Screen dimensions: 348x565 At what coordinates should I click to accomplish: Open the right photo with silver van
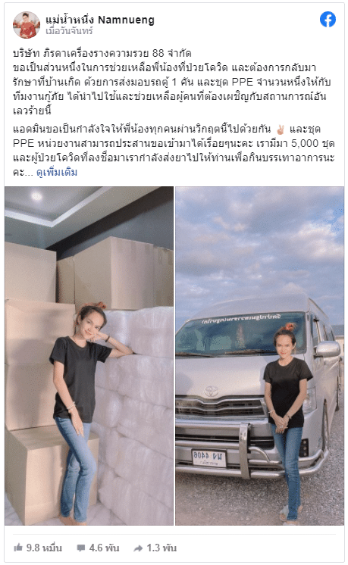click(x=259, y=356)
